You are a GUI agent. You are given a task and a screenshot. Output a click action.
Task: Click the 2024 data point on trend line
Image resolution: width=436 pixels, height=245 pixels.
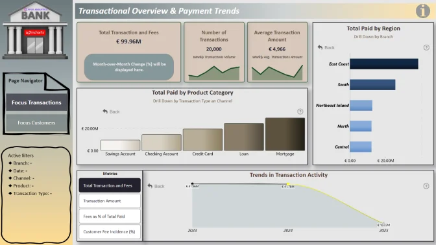click(288, 184)
